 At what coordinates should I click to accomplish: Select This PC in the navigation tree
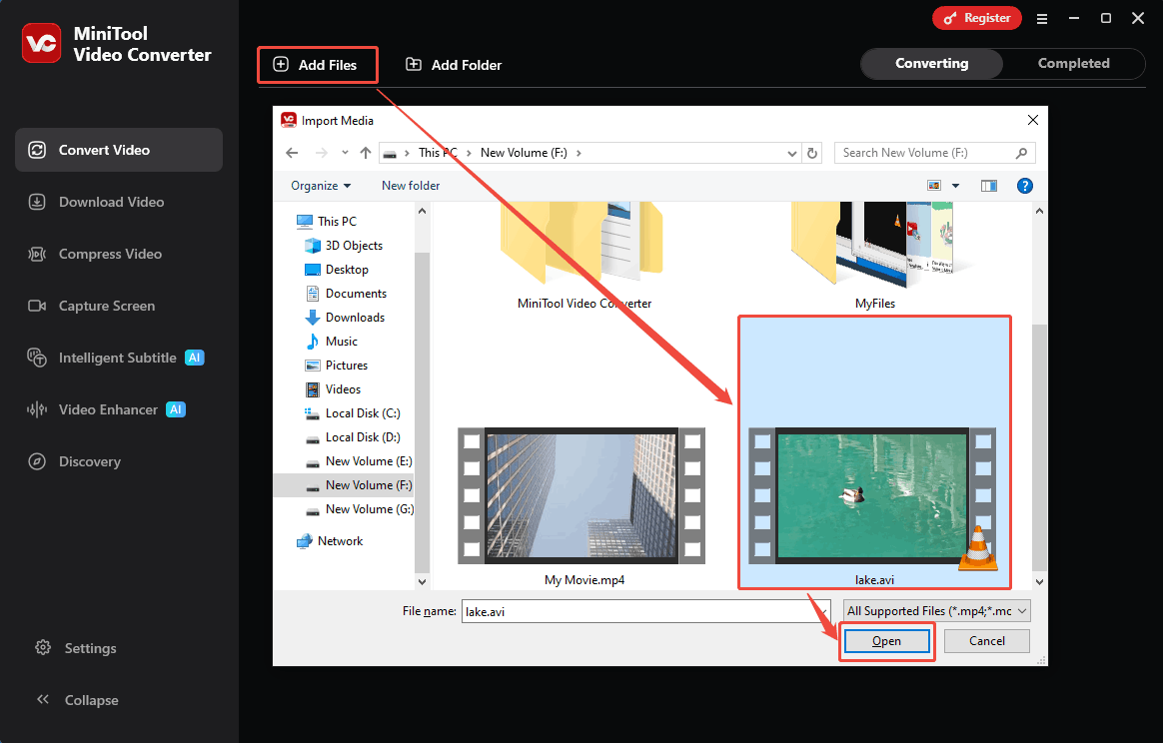point(327,221)
